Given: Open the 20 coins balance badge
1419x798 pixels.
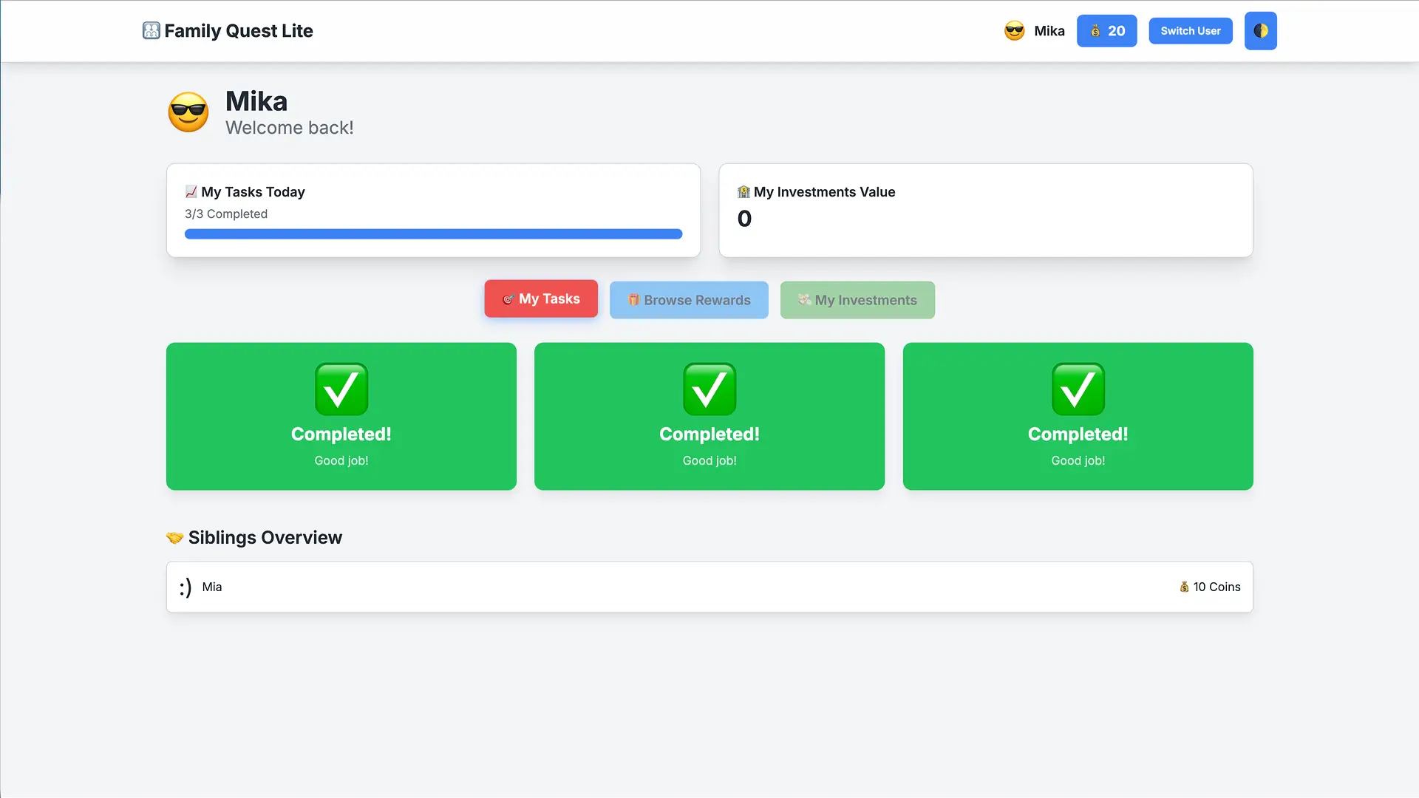Looking at the screenshot, I should [x=1106, y=31].
